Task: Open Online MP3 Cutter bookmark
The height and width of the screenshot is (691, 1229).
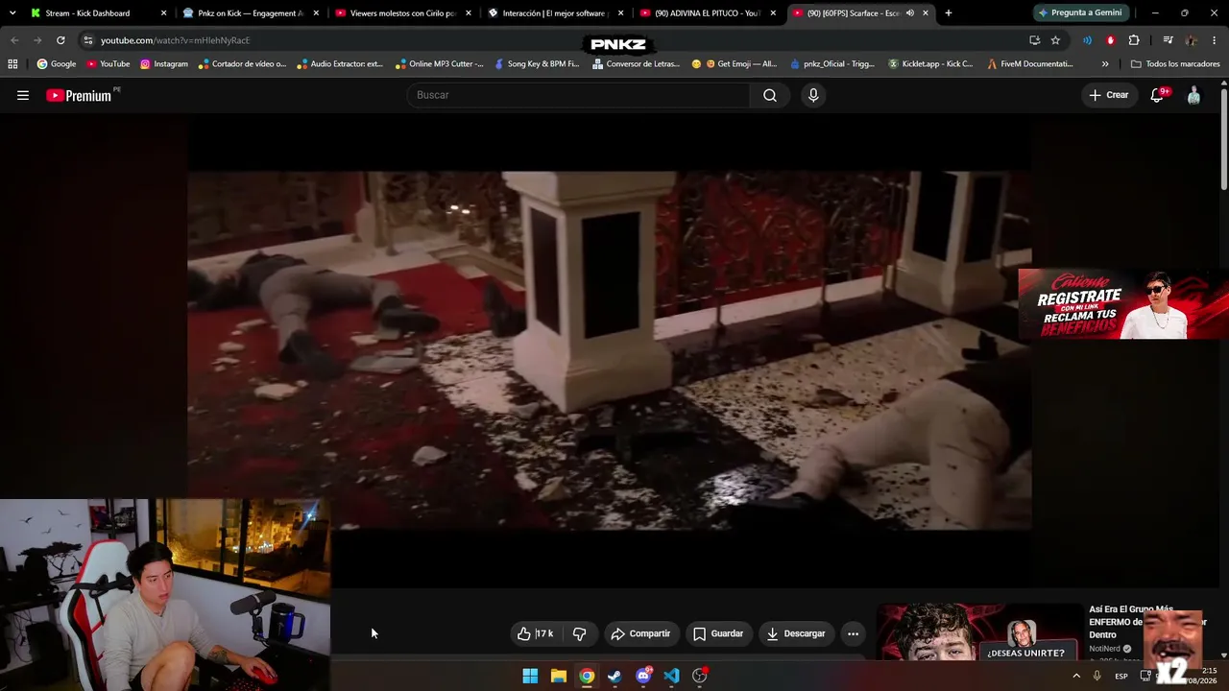Action: (439, 64)
